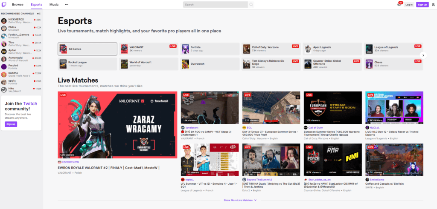Click the search magnifier button
The height and width of the screenshot is (209, 437).
[251, 5]
